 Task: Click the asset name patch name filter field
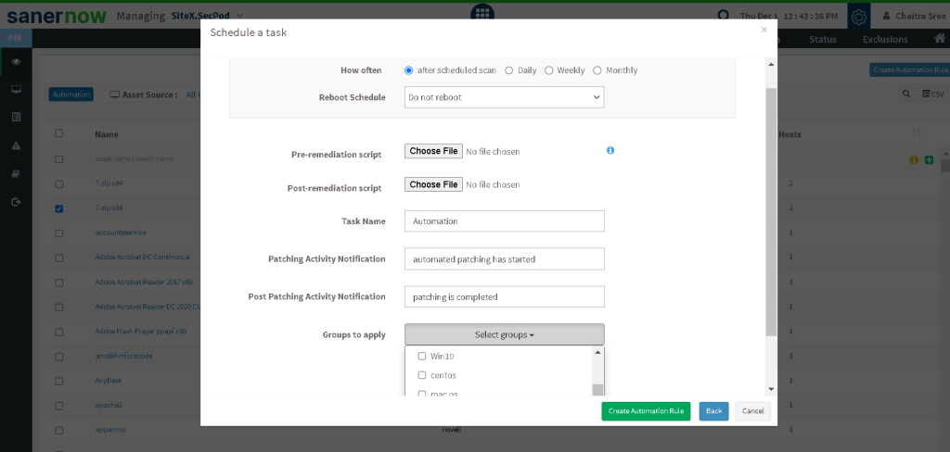pyautogui.click(x=134, y=158)
